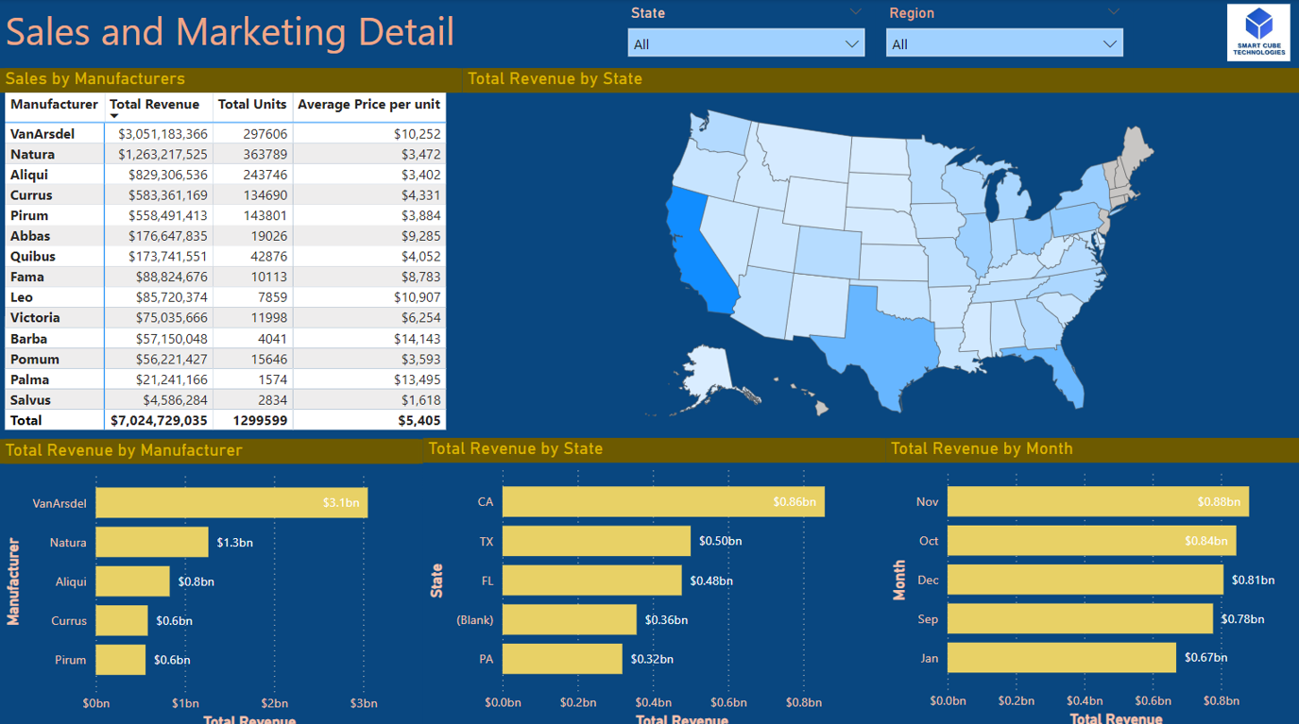
Task: Select the Natura row in manufacturers table
Action: 33,155
